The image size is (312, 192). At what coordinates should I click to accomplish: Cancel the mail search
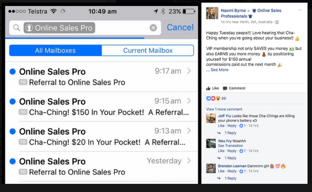pos(180,27)
